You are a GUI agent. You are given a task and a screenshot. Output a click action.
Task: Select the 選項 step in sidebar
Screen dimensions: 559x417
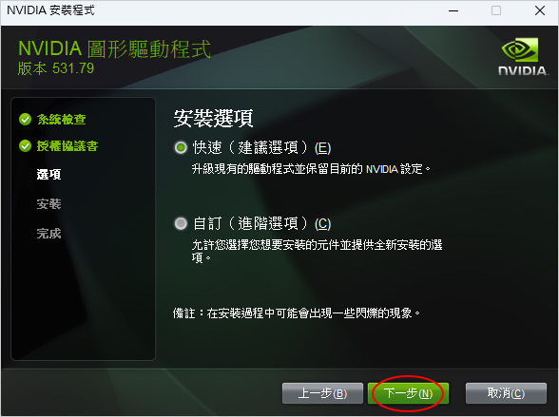pyautogui.click(x=48, y=175)
